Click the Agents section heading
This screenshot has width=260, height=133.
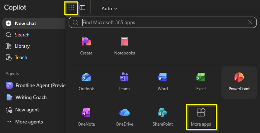[x=12, y=74]
